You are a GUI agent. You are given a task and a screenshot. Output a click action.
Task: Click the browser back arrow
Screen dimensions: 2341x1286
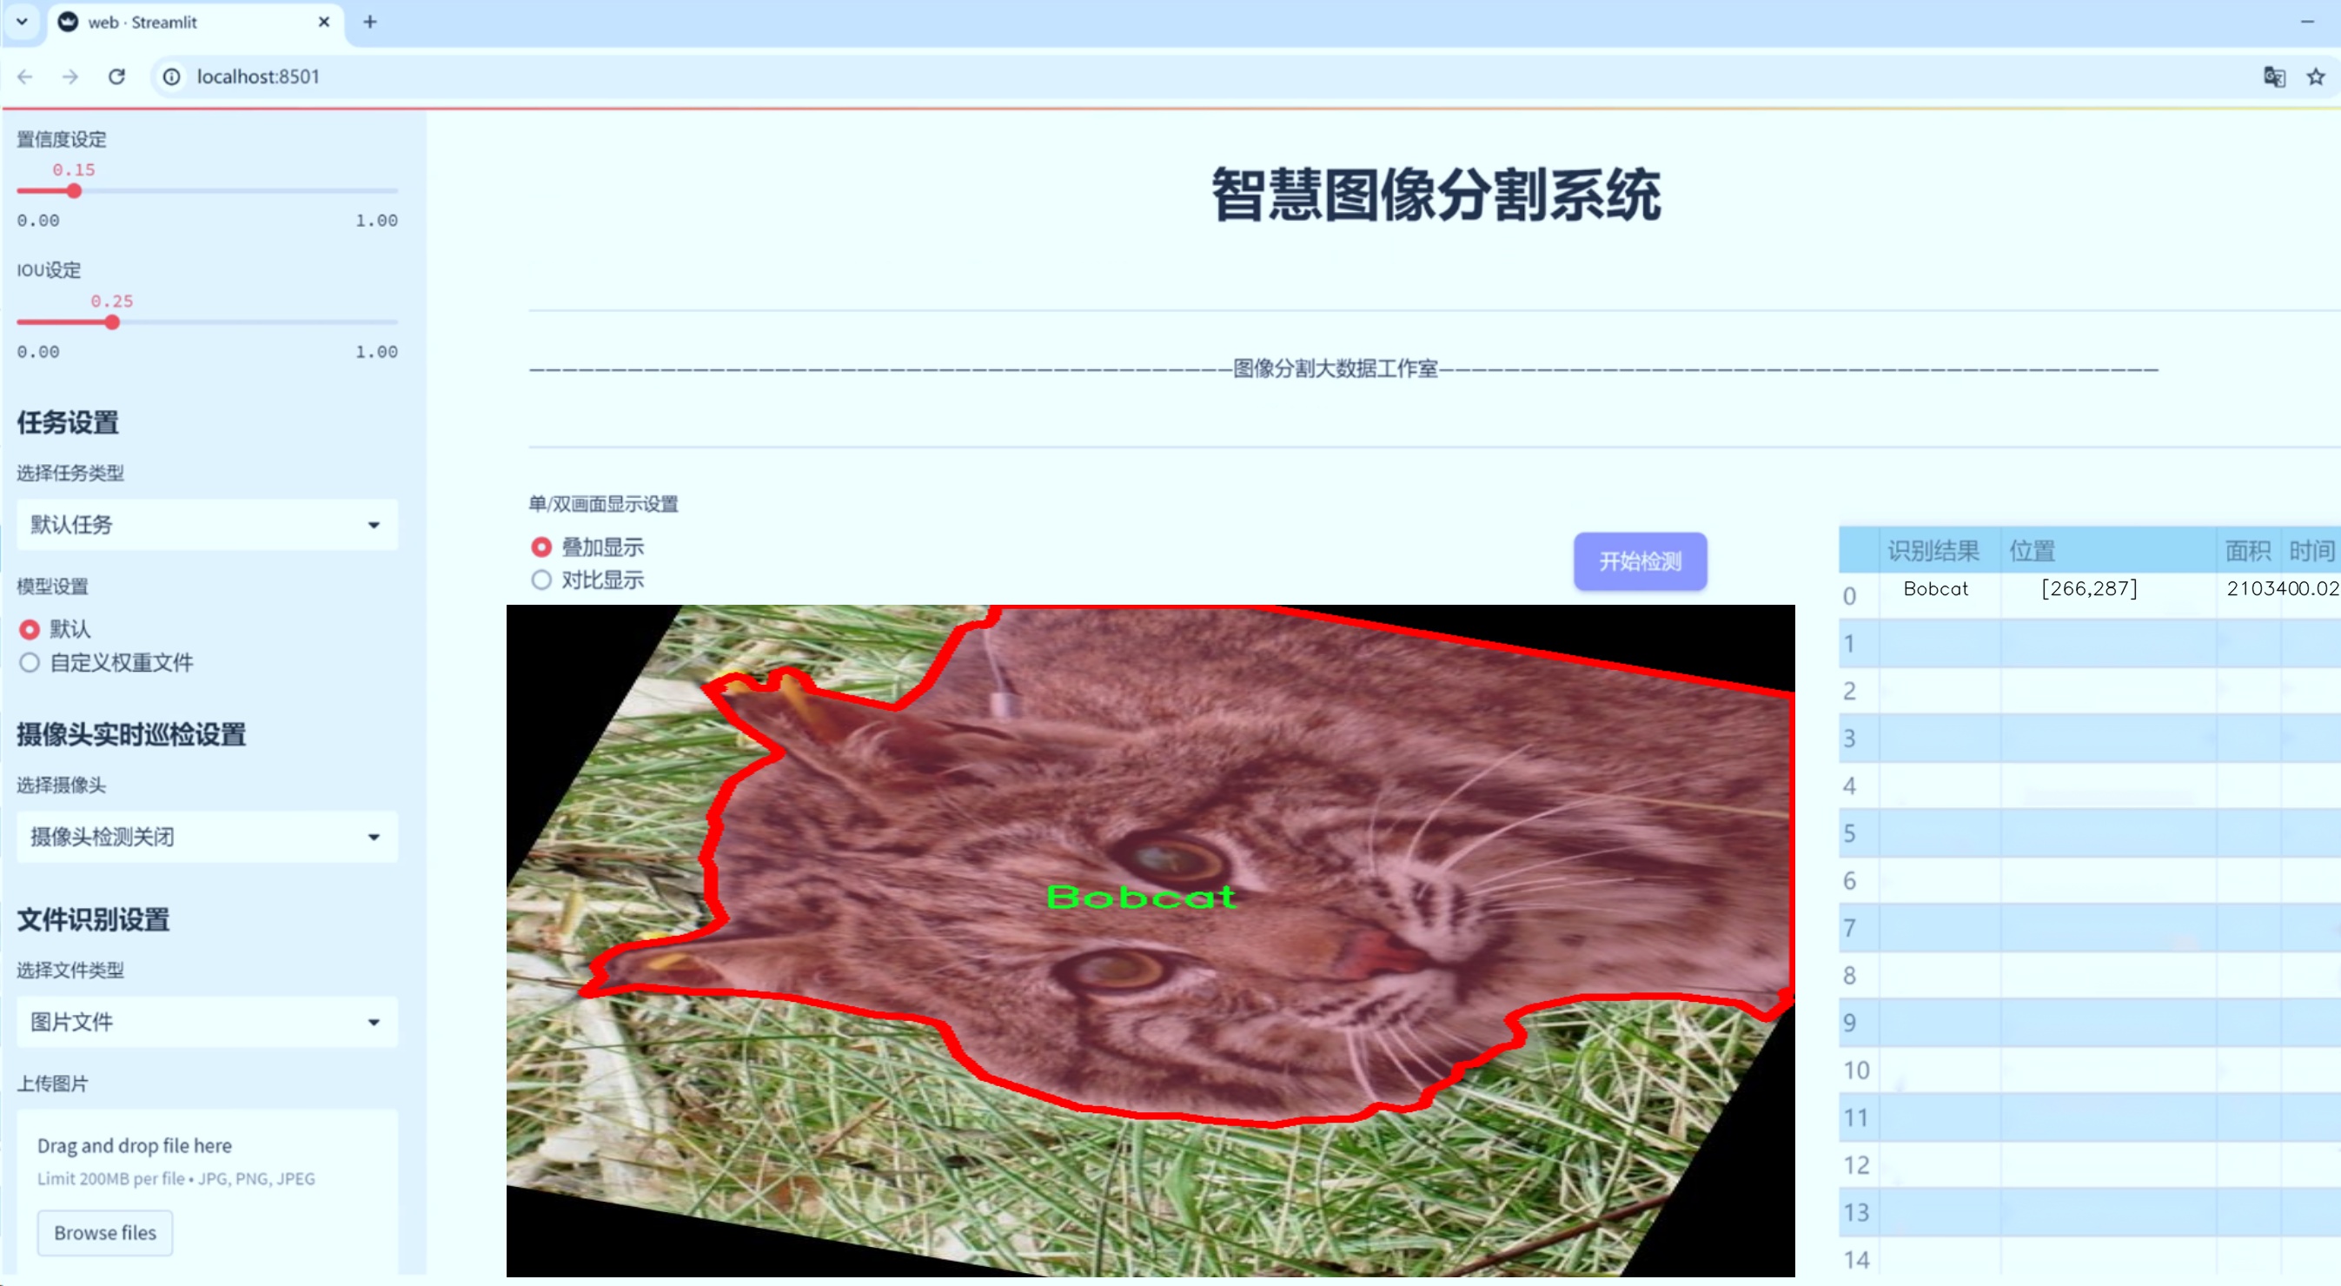(25, 76)
